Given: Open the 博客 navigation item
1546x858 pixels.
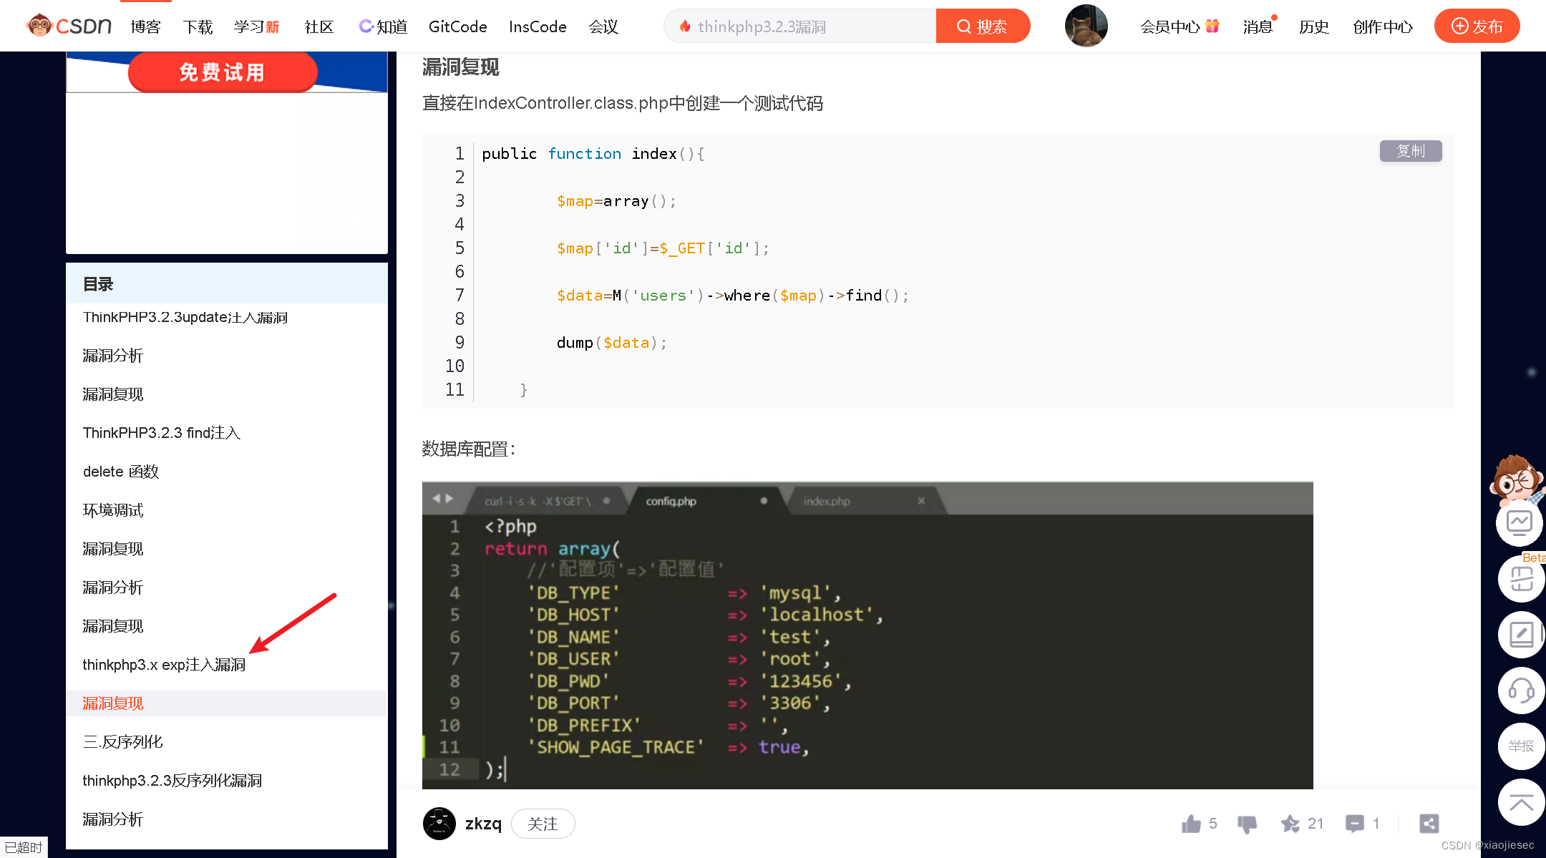Looking at the screenshot, I should tap(145, 26).
